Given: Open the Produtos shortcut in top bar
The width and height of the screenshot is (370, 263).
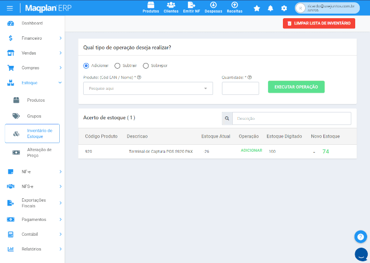Looking at the screenshot, I should pos(150,7).
